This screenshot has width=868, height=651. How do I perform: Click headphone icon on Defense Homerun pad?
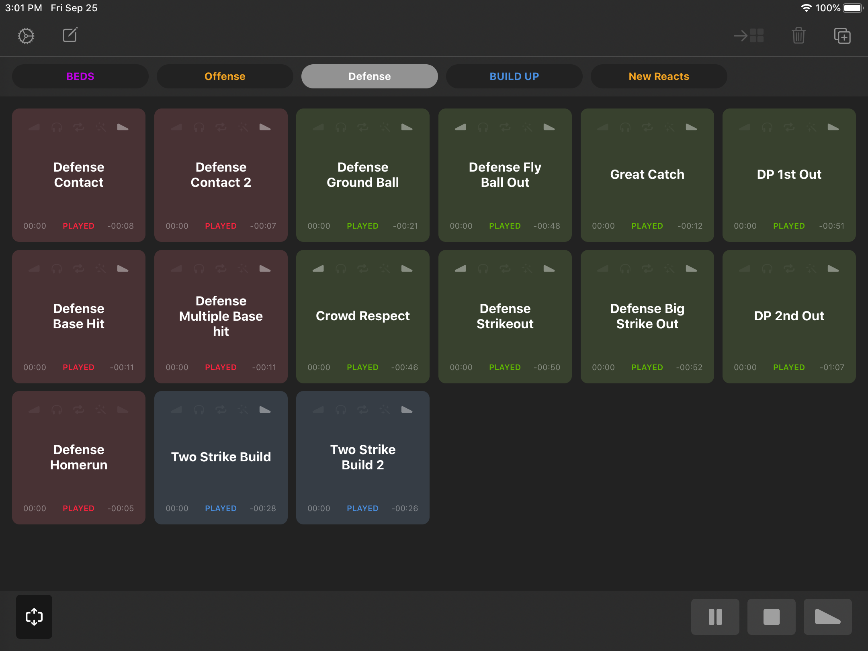coord(57,409)
